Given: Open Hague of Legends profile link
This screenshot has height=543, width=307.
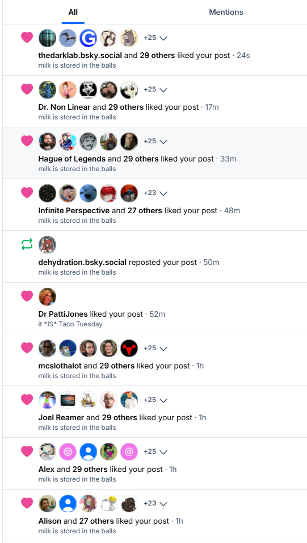Looking at the screenshot, I should [x=72, y=159].
